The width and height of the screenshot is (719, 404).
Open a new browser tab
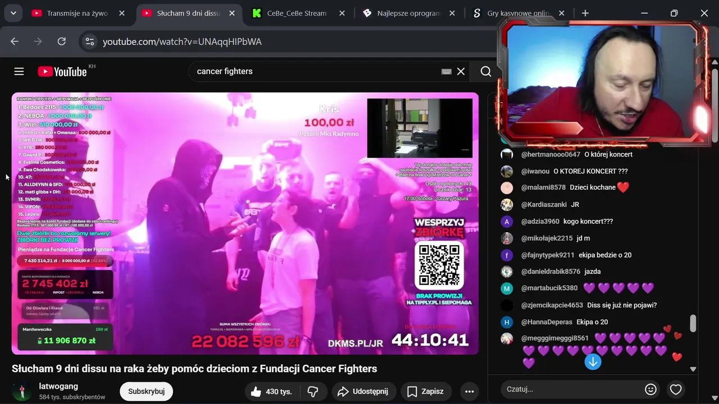(585, 13)
